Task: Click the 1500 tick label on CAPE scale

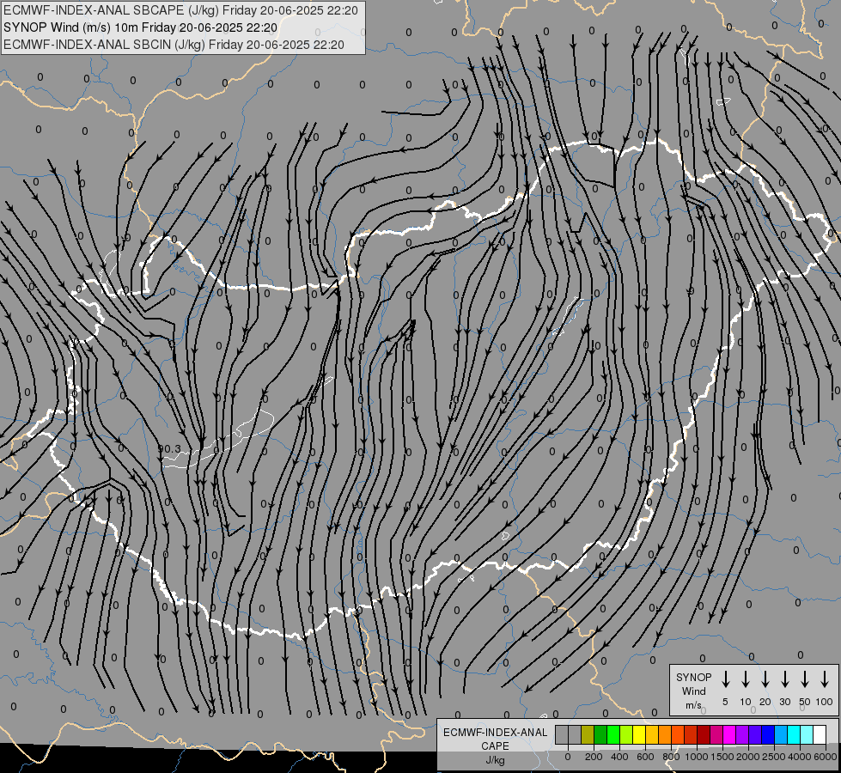Action: point(722,757)
